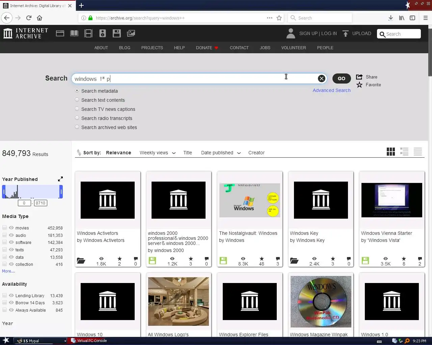
Task: Reload the page
Action: (29, 18)
